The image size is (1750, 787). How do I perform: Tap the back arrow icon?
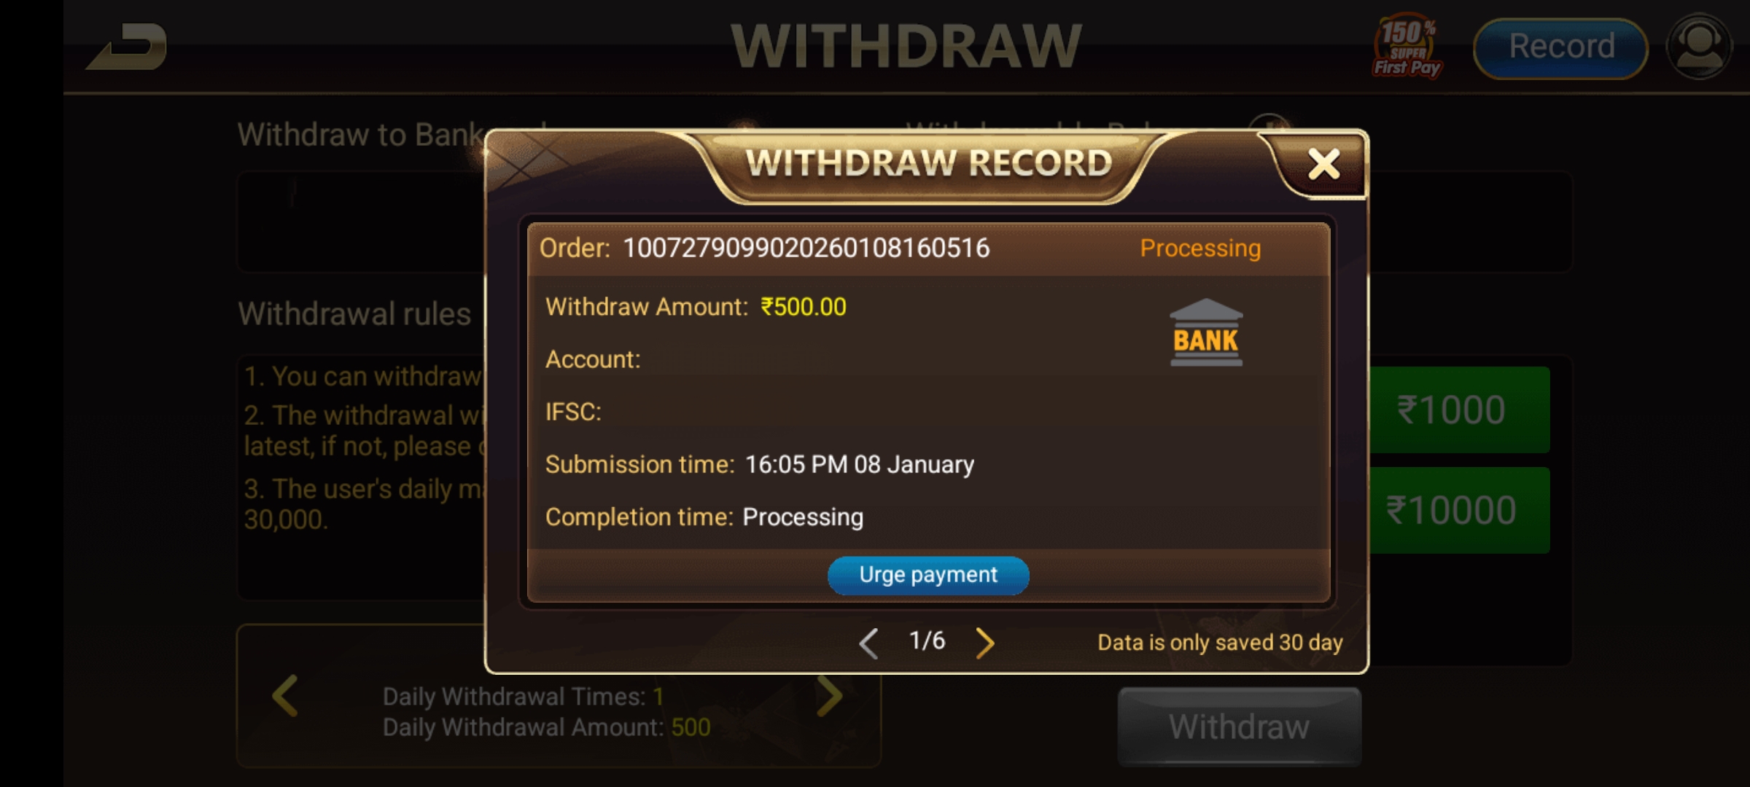click(127, 47)
